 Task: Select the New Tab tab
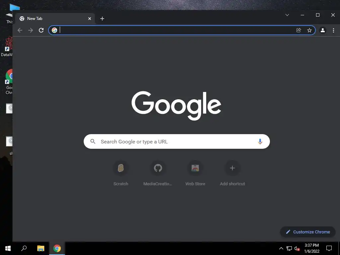tap(55, 19)
